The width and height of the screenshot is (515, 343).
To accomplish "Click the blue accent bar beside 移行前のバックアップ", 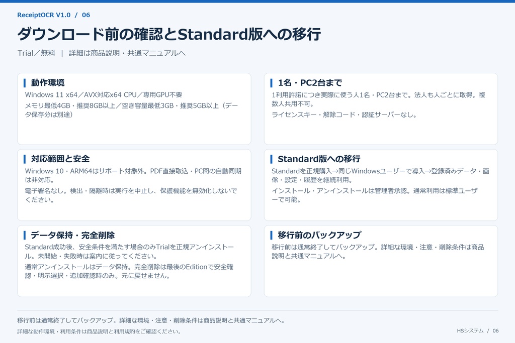I will coord(271,235).
